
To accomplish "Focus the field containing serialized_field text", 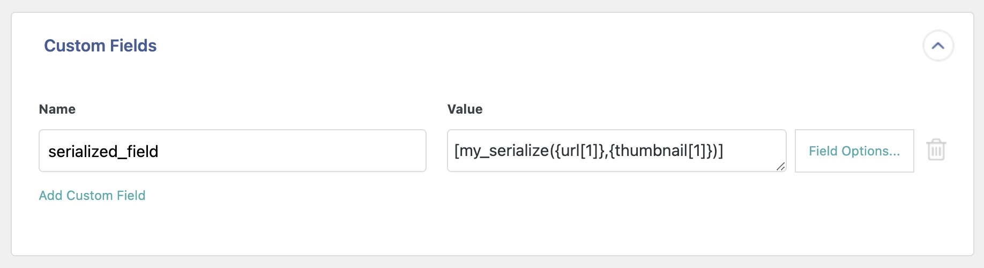I will tap(232, 151).
